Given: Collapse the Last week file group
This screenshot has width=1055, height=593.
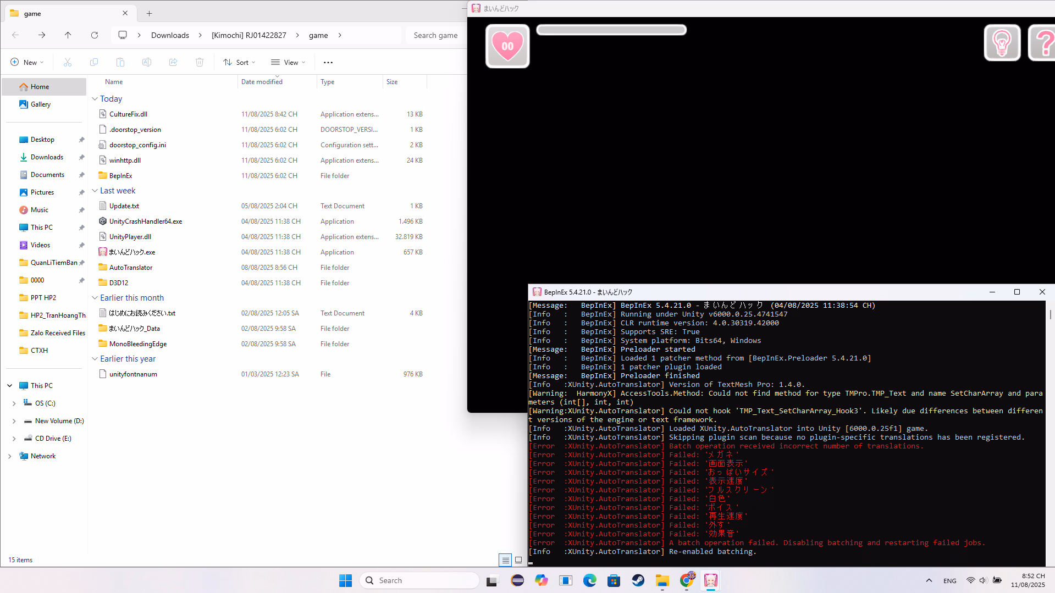Looking at the screenshot, I should 95,191.
